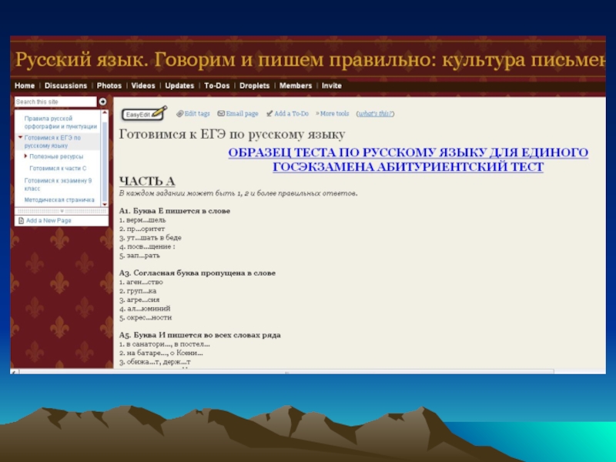The width and height of the screenshot is (616, 462).
Task: Click answer 1. аген...ство
Action: click(x=141, y=282)
